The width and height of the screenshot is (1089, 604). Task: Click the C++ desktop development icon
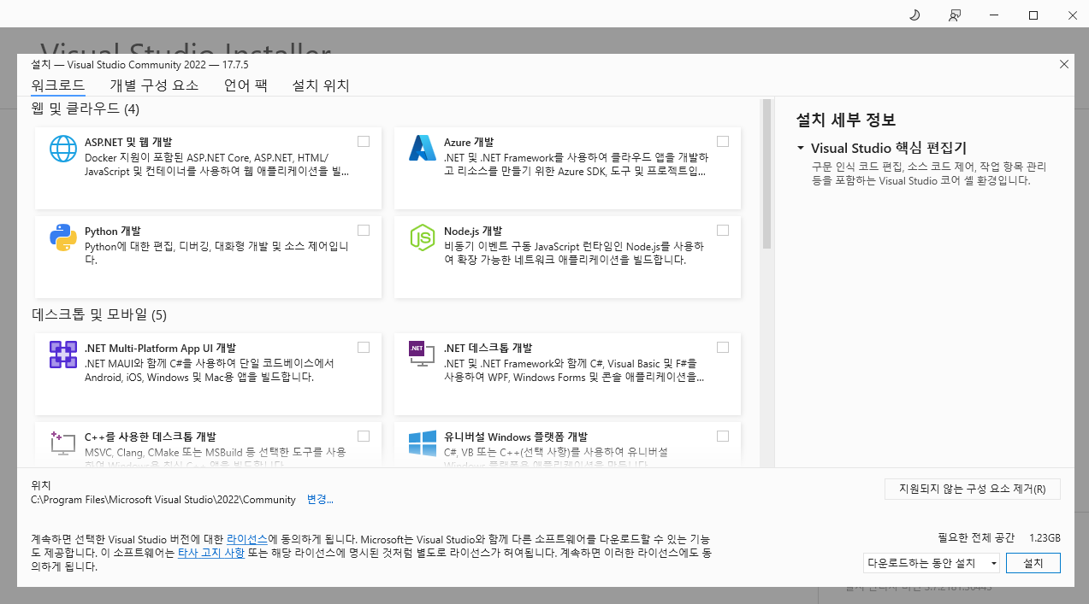[x=63, y=443]
